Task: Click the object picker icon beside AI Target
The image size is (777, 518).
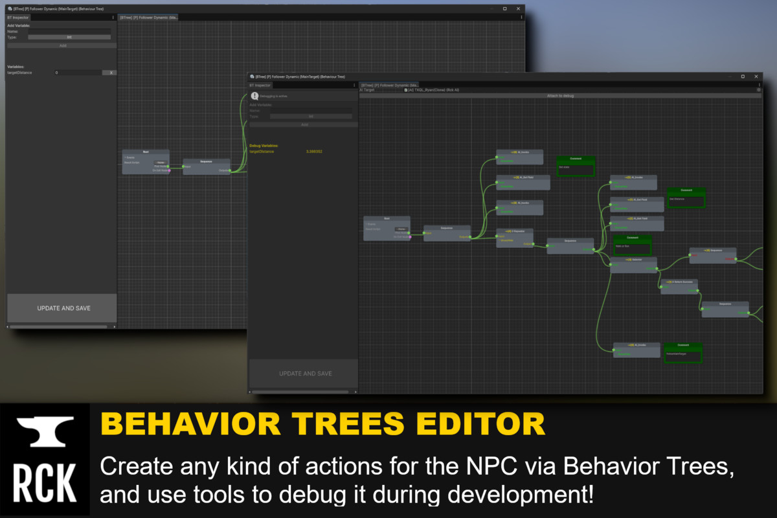Action: 406,89
